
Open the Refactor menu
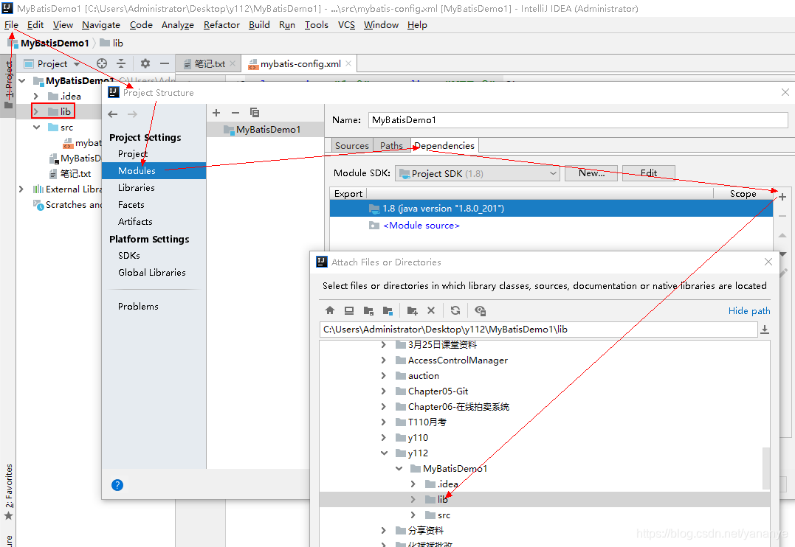coord(221,25)
